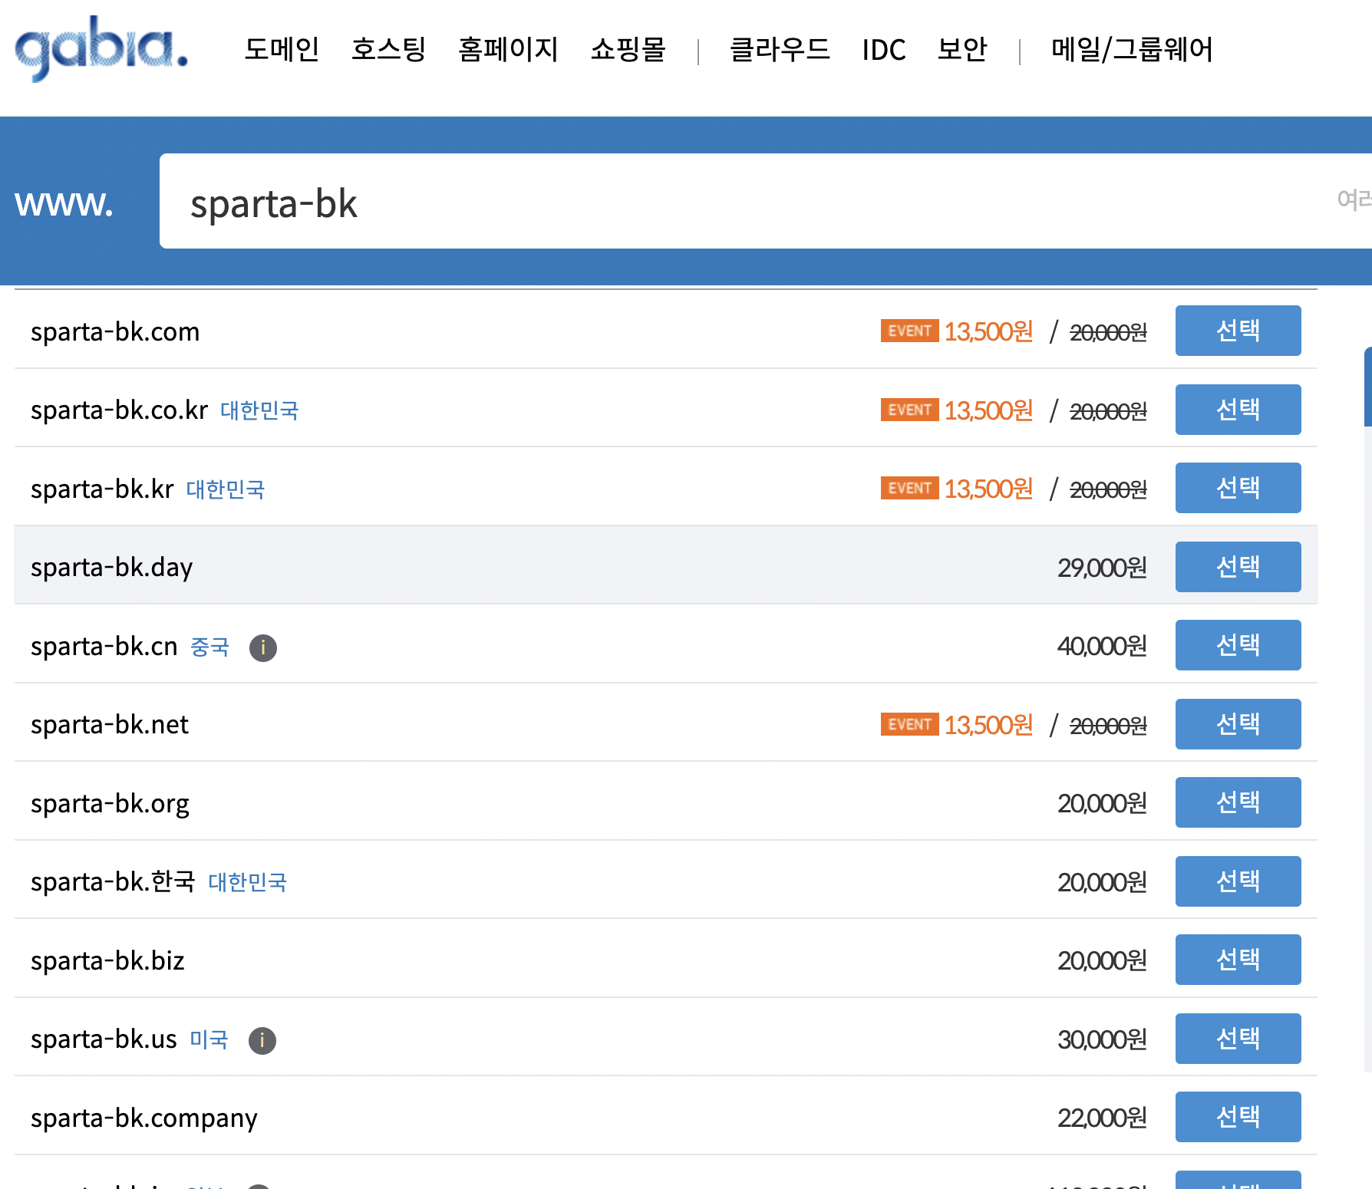Click the sparta-bk.org domain name
The height and width of the screenshot is (1189, 1372).
[x=110, y=805]
